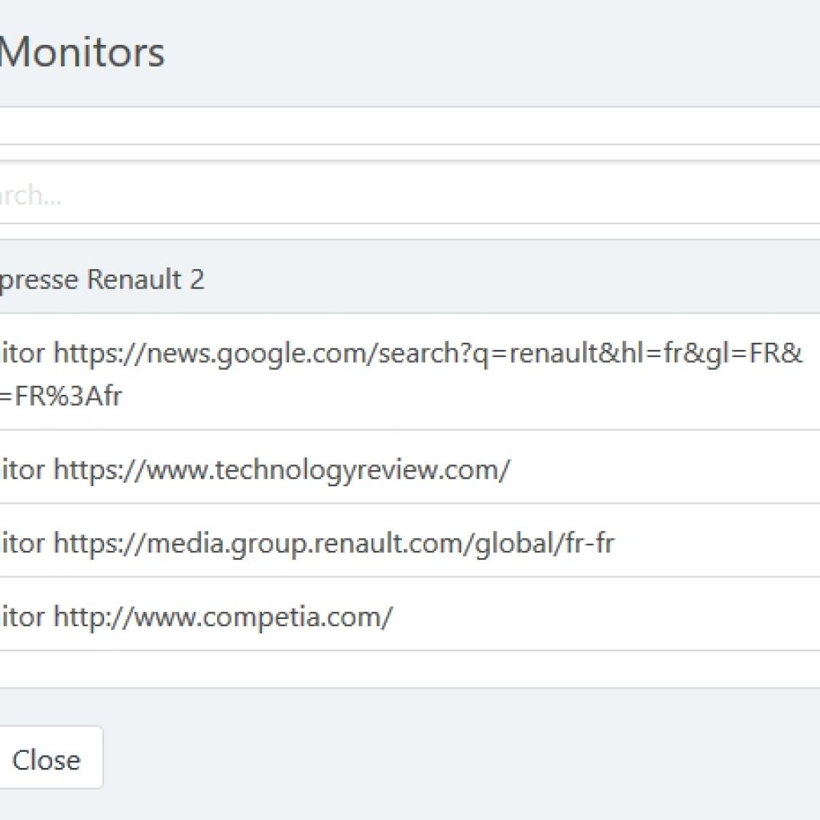Click the dialog footer area beside Close
The image size is (820, 820).
pyautogui.click(x=460, y=758)
